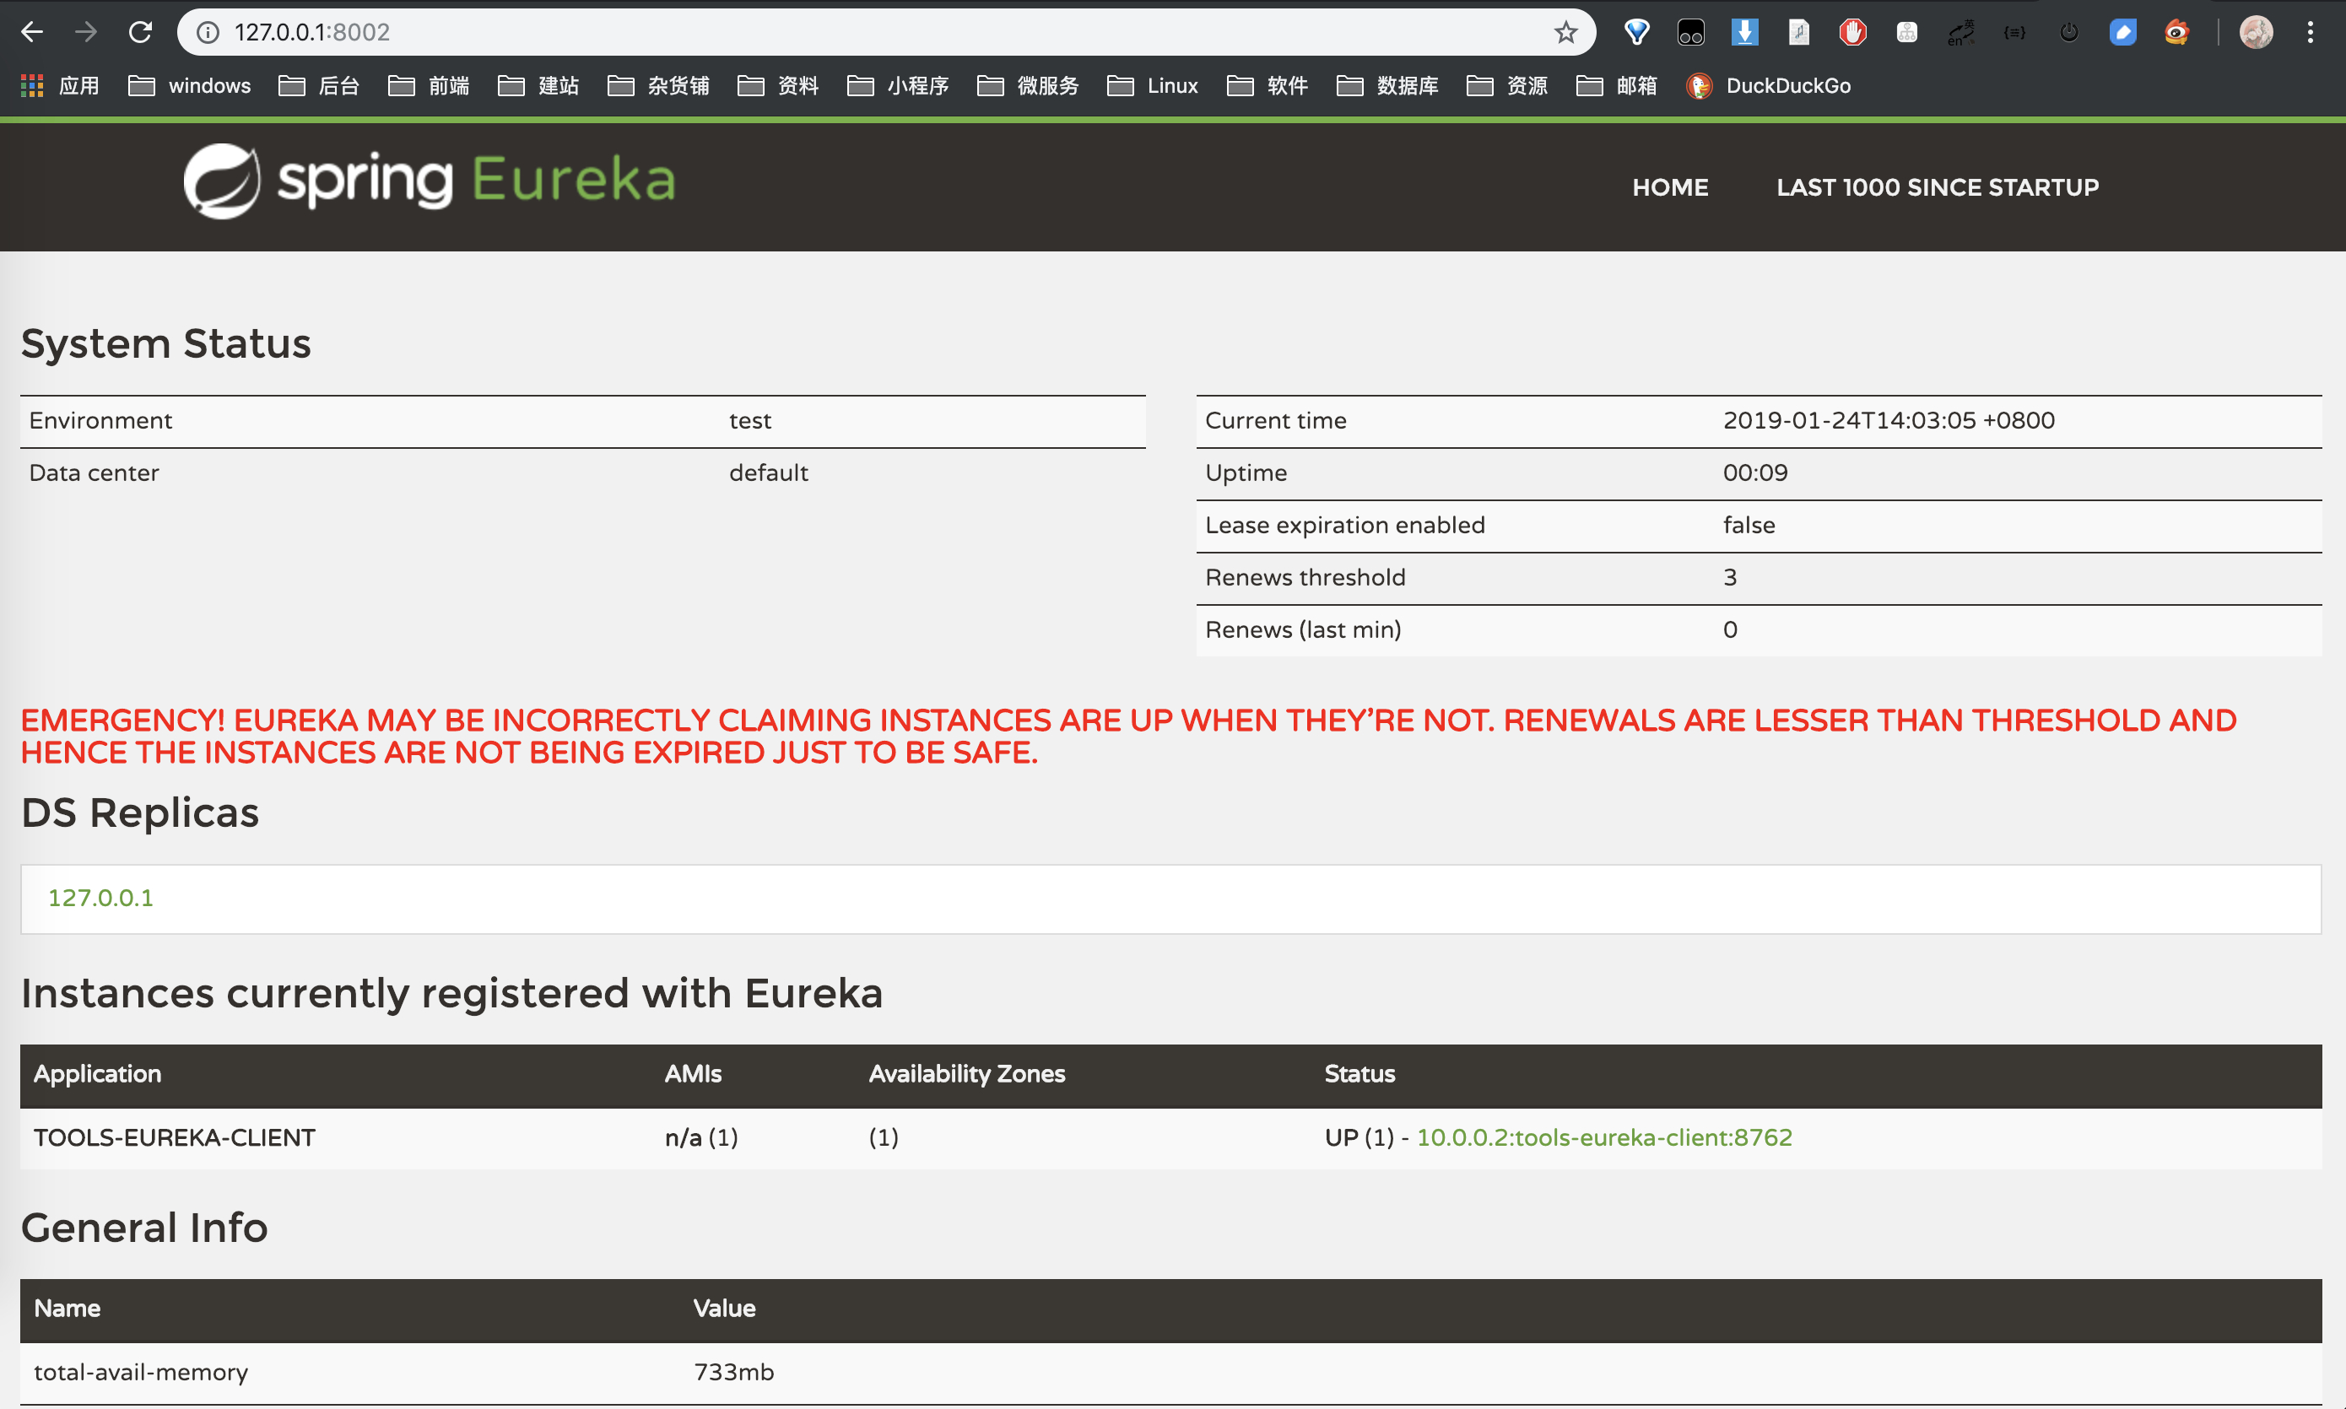Open LAST 1000 SINCE STARTUP page
The image size is (2346, 1409).
[x=1937, y=187]
